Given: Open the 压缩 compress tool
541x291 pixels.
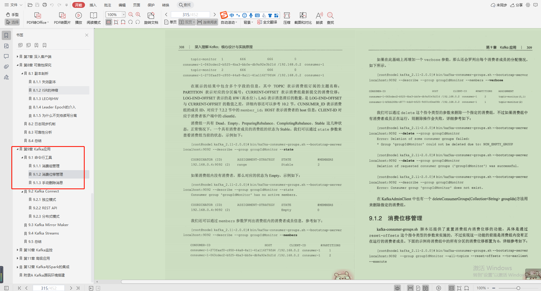Looking at the screenshot, I should click(x=287, y=18).
